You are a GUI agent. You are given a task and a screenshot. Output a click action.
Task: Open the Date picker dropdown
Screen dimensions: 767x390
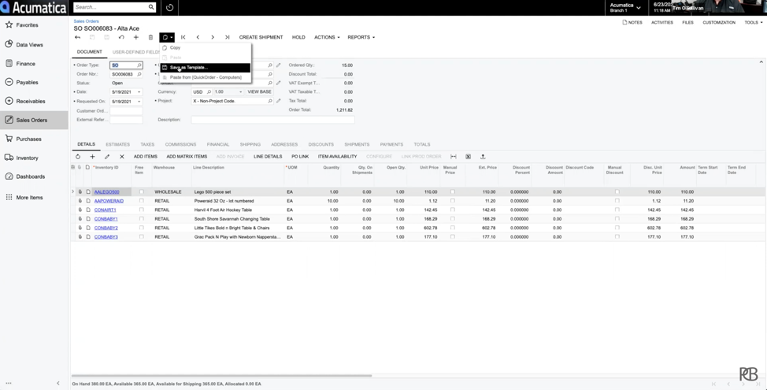tap(139, 92)
